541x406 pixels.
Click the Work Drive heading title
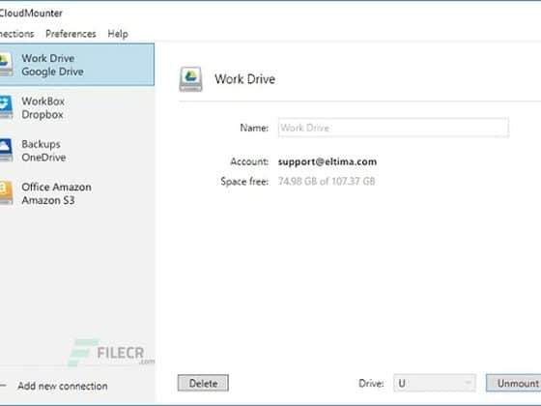click(245, 79)
